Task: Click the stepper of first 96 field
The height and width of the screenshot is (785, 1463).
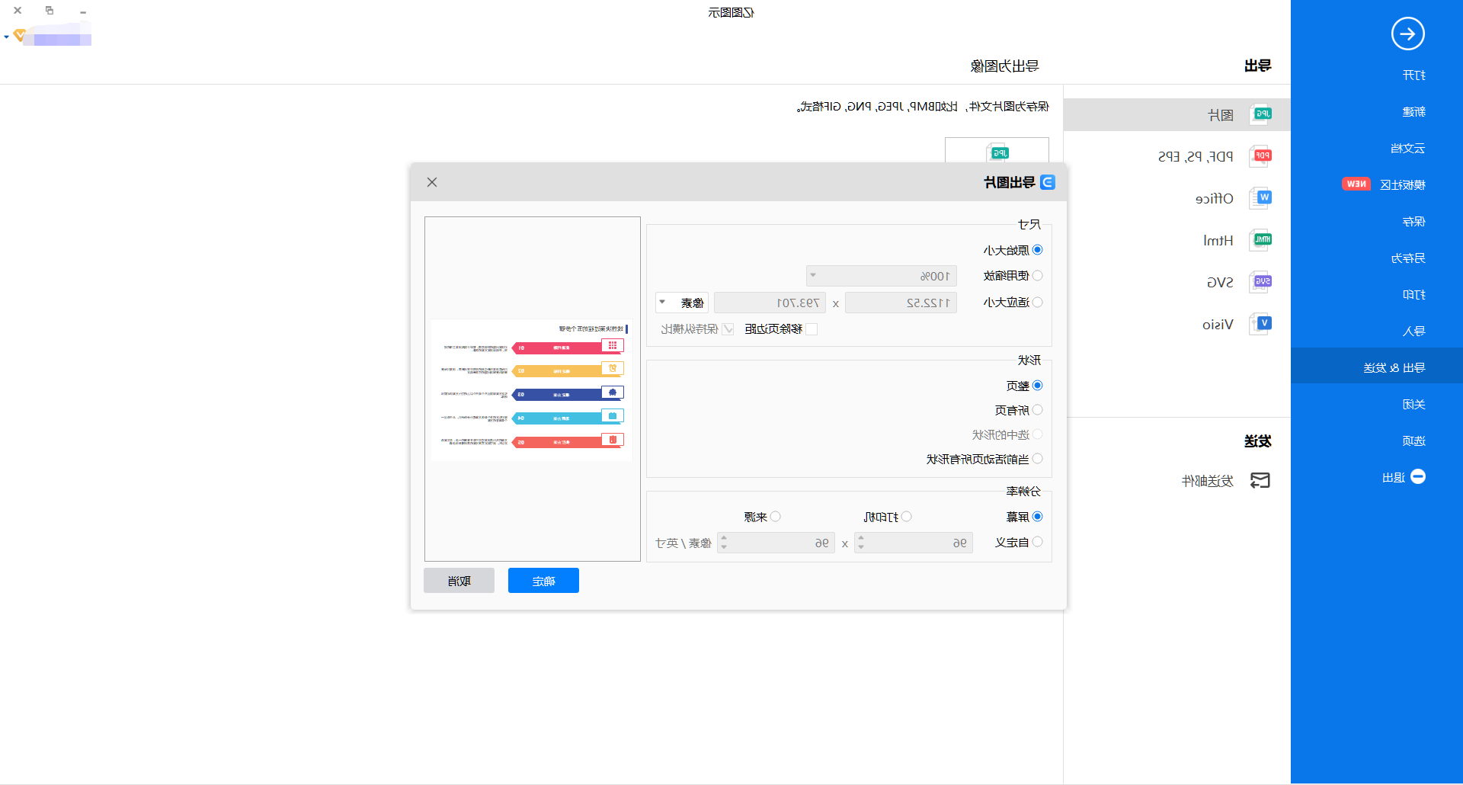Action: [x=861, y=543]
